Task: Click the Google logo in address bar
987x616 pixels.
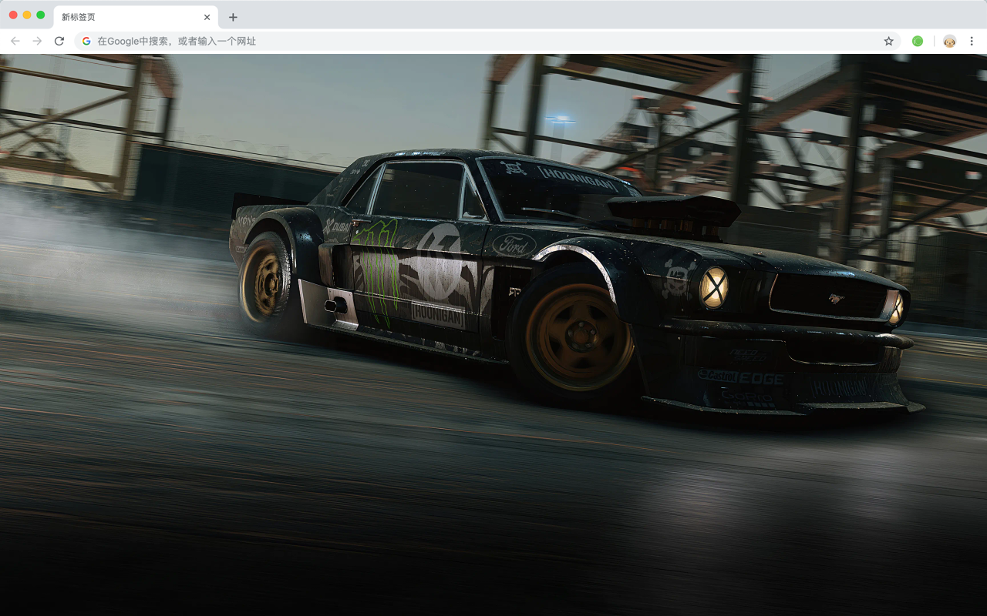Action: pos(86,41)
